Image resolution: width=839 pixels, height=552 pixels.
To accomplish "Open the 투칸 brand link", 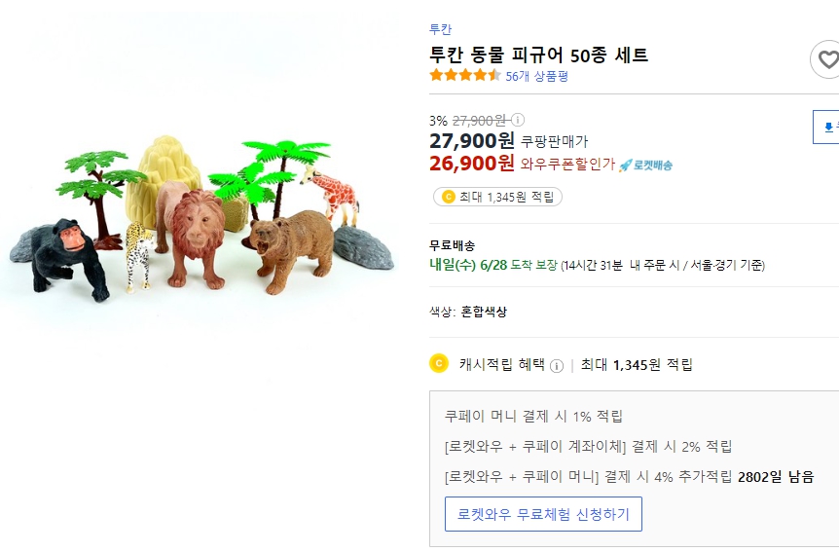I will pos(441,29).
